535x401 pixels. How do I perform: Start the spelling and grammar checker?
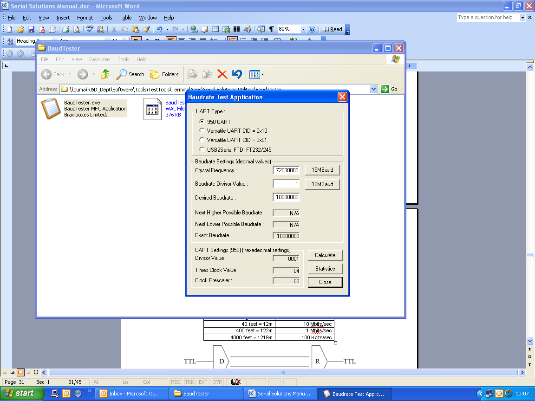click(89, 29)
